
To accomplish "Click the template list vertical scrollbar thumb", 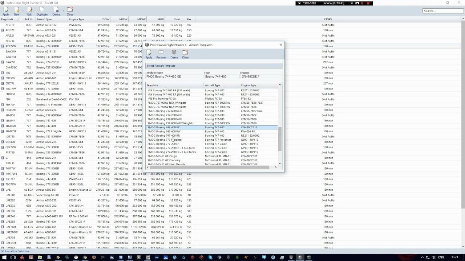I will pyautogui.click(x=280, y=139).
